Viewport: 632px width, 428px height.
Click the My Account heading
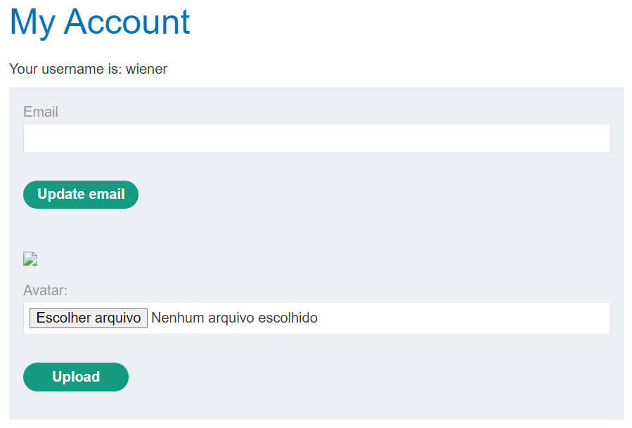100,22
